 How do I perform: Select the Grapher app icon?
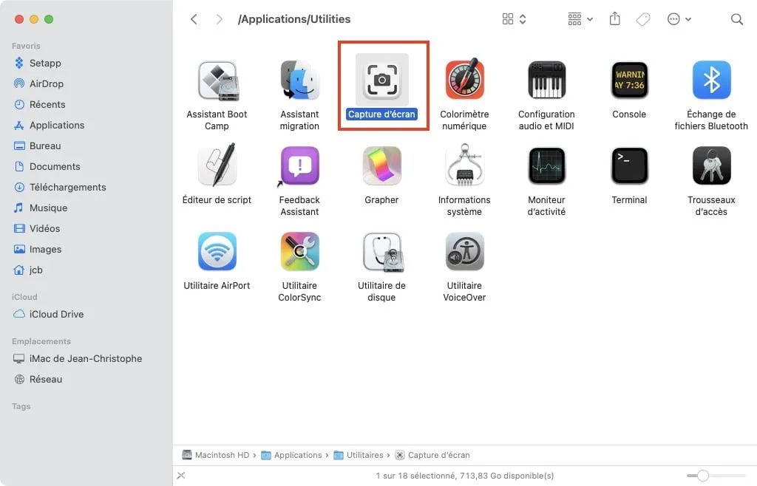(x=382, y=166)
